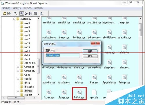Click the extract file toolbar icon
This screenshot has height=105, width=145.
pyautogui.click(x=9, y=13)
